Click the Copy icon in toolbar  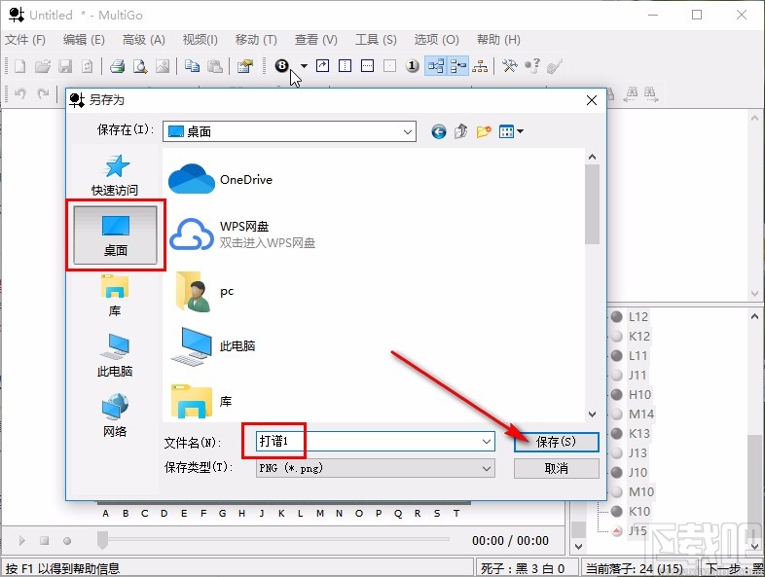tap(193, 66)
